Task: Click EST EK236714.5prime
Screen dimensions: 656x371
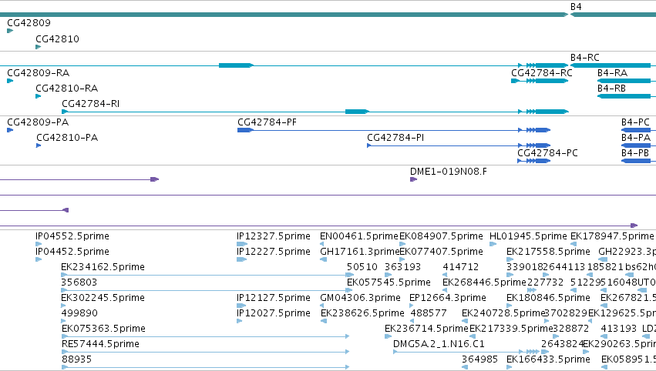Action: [426, 329]
